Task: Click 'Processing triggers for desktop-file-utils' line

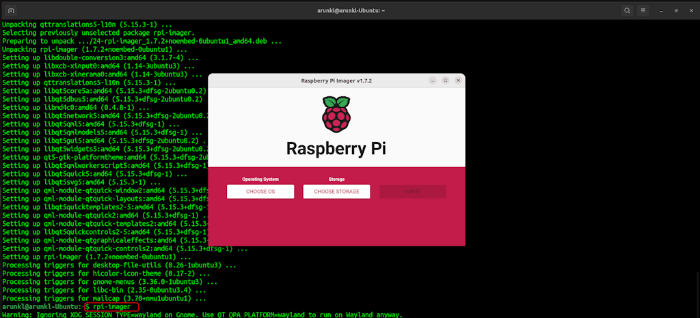Action: (119, 265)
